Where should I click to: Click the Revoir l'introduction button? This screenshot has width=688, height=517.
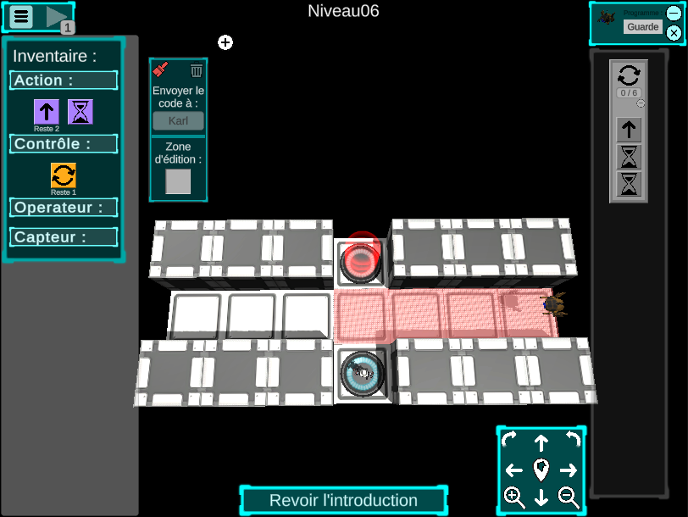point(343,500)
